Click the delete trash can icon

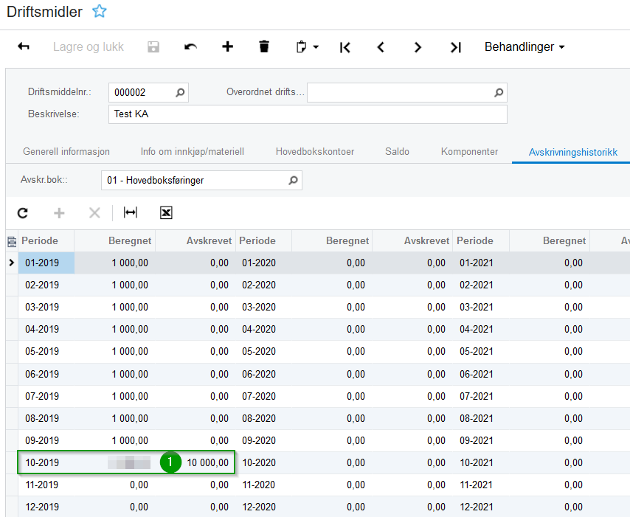point(264,47)
